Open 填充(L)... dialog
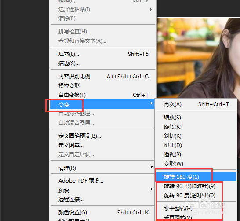Screen dimensions: 240x221 point(102,54)
